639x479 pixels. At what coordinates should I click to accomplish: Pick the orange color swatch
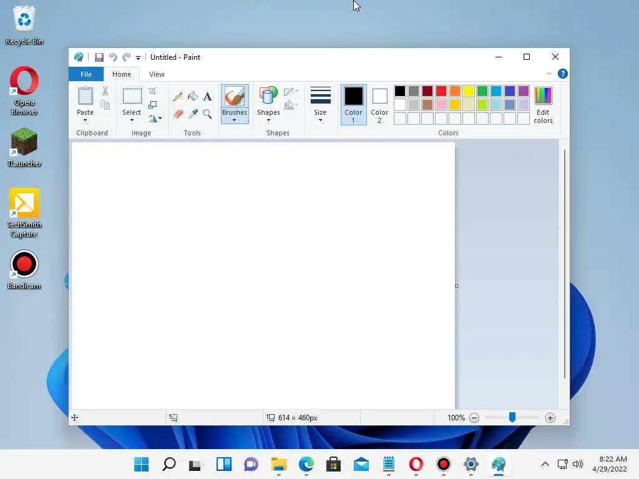pyautogui.click(x=455, y=91)
